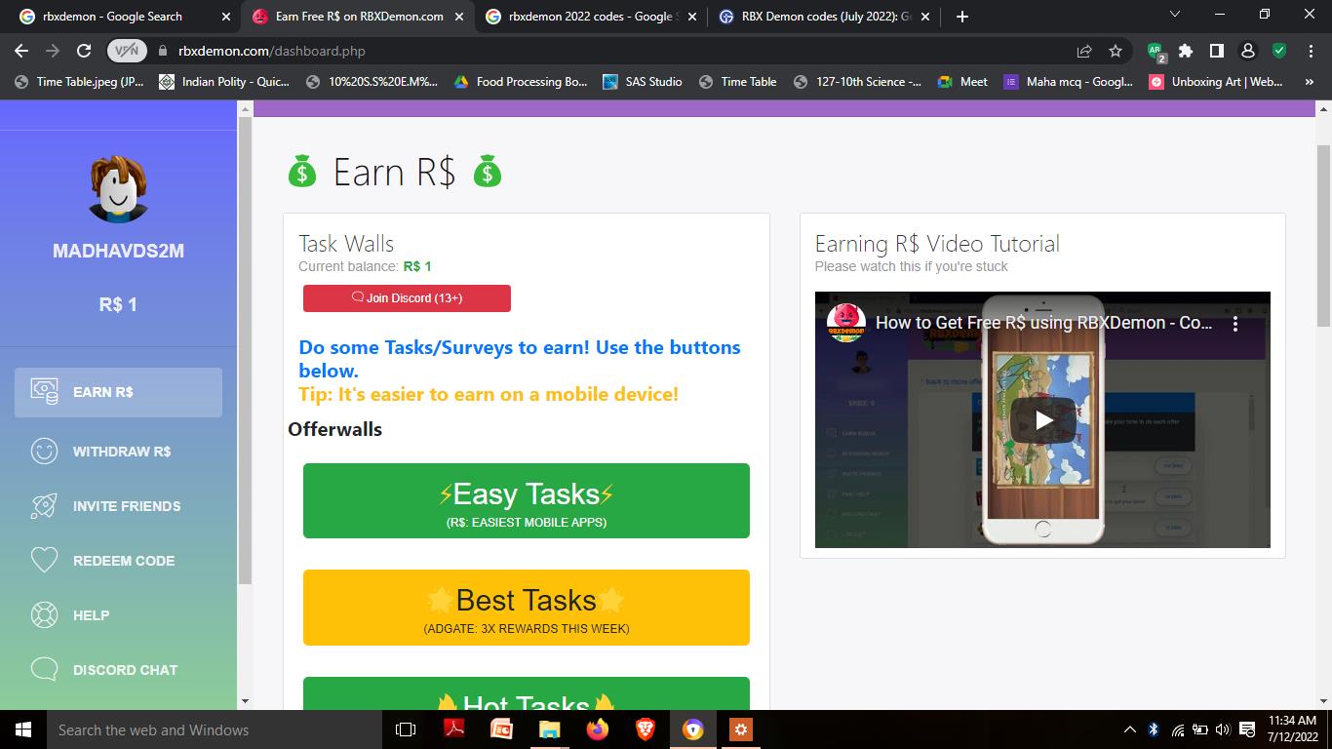
Task: Open the Earn R$ sidebar item
Action: (x=118, y=392)
